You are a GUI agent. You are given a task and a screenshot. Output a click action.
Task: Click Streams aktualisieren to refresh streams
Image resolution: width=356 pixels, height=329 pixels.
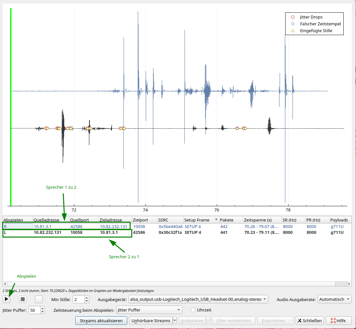[101, 320]
